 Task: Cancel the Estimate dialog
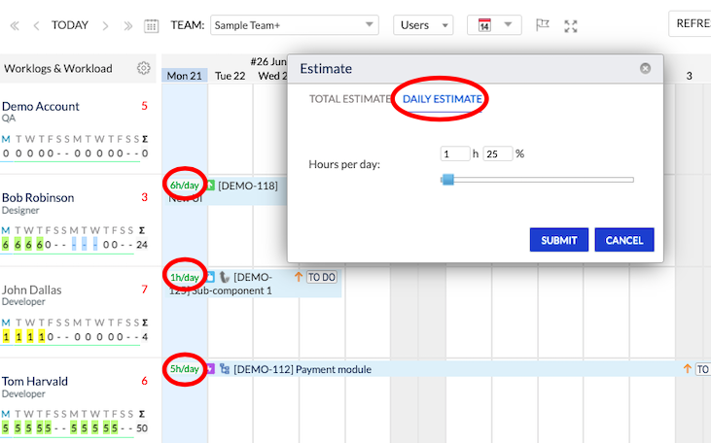click(624, 240)
